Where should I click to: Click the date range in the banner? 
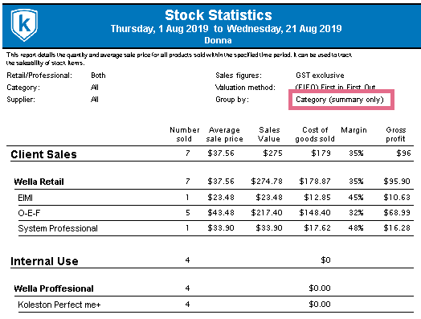226,28
